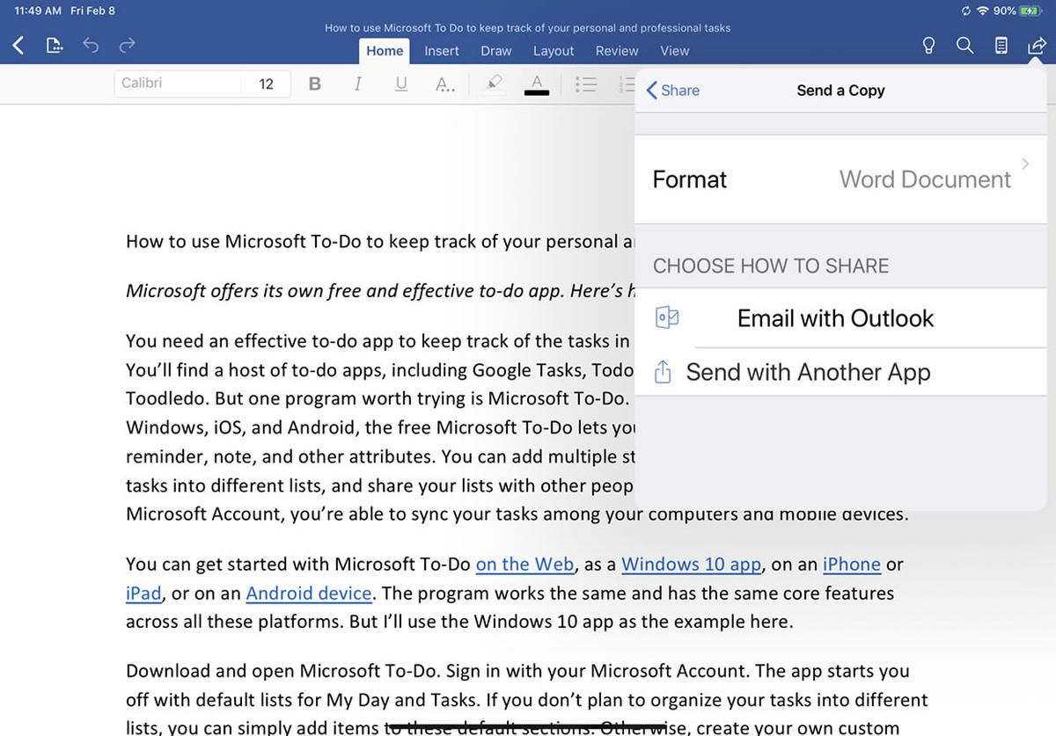
Task: Go back using the Share chevron
Action: click(x=672, y=90)
